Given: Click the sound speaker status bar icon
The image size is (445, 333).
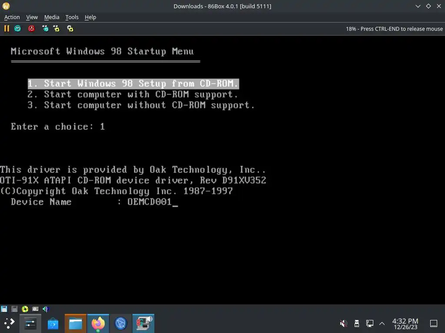Looking at the screenshot, I should [x=46, y=309].
